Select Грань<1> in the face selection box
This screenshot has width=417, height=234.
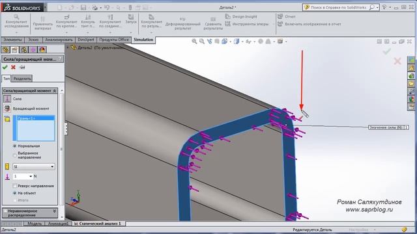(36, 118)
